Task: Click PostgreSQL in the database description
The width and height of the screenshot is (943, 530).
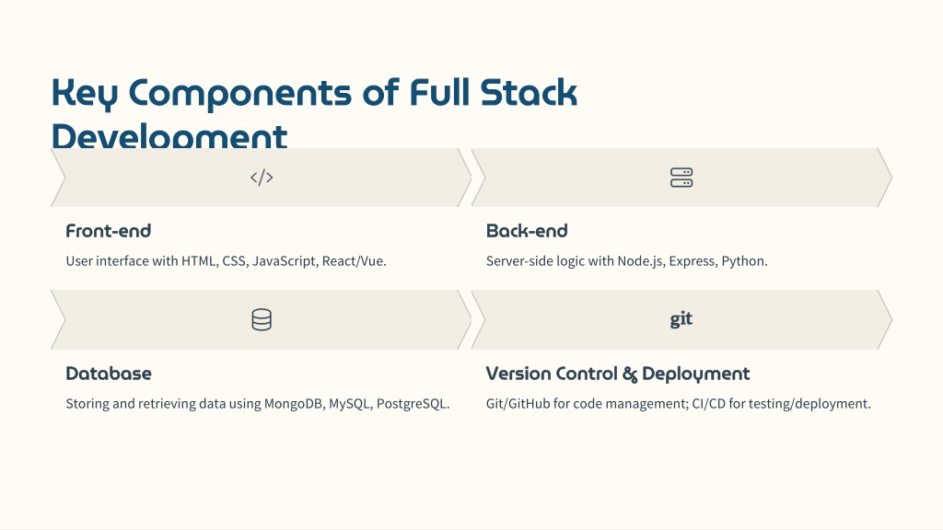Action: pos(413,403)
